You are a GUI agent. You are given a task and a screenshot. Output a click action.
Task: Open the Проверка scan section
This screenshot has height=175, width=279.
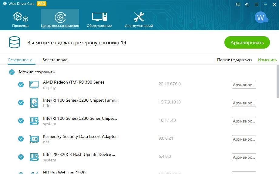coord(20,19)
